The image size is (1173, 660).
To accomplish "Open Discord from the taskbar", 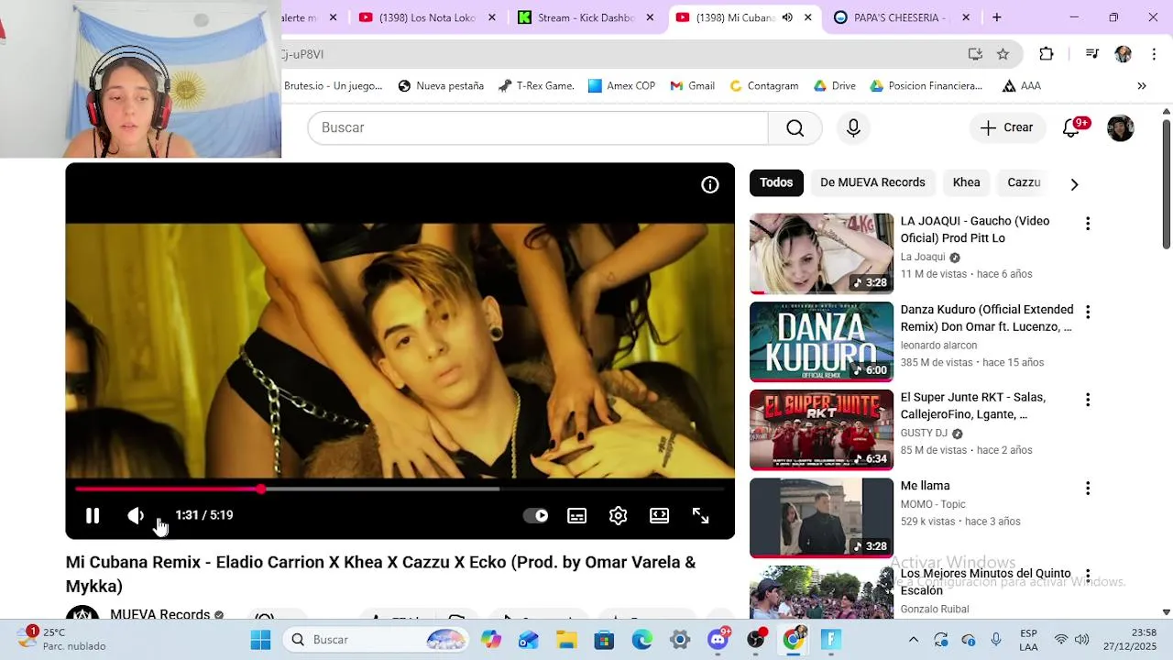I will pyautogui.click(x=718, y=639).
